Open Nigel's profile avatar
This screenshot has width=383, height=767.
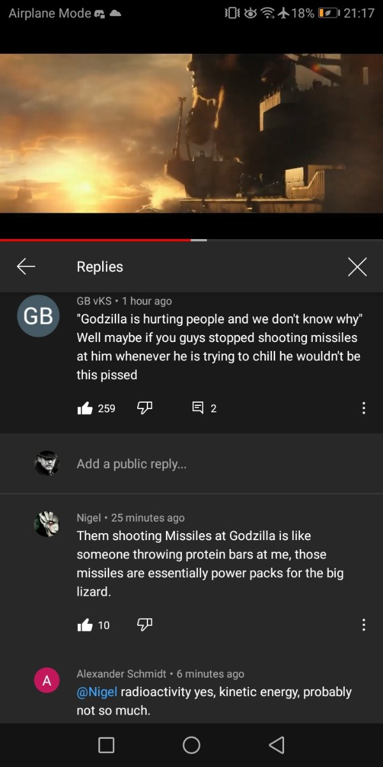tap(47, 524)
